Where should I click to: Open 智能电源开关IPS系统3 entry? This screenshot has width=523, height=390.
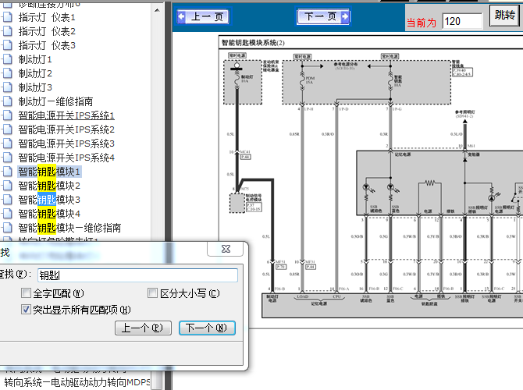pyautogui.click(x=66, y=144)
